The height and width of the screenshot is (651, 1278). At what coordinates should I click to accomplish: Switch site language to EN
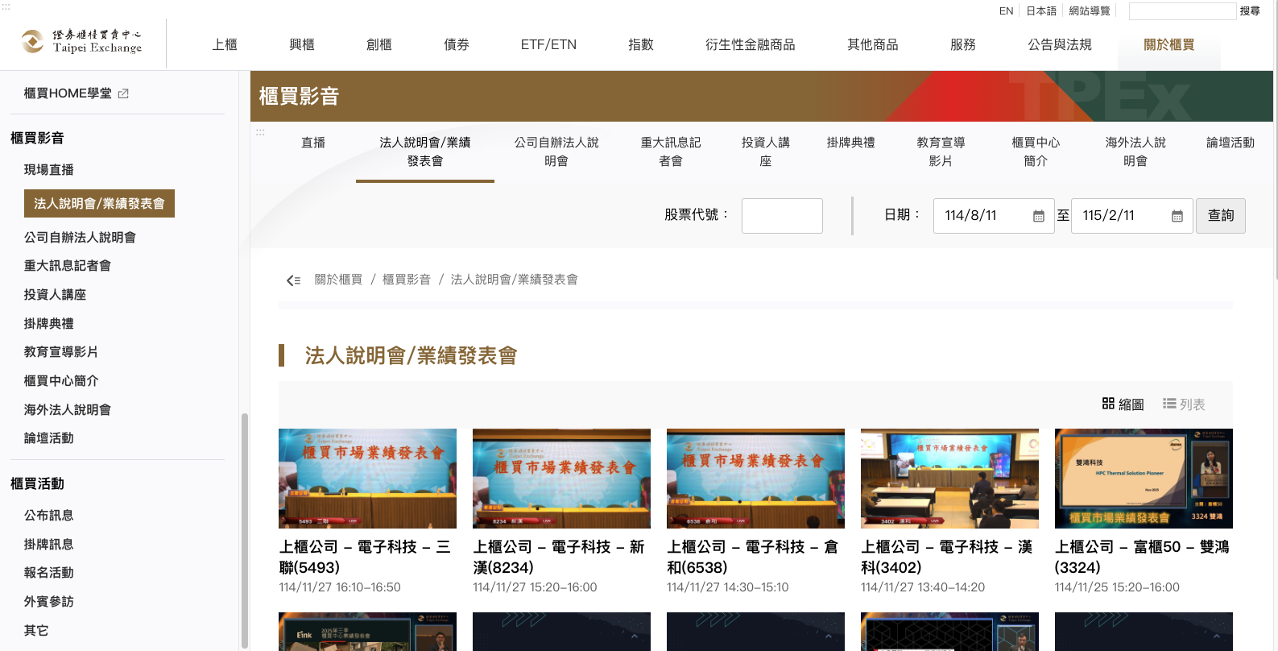(x=1006, y=11)
